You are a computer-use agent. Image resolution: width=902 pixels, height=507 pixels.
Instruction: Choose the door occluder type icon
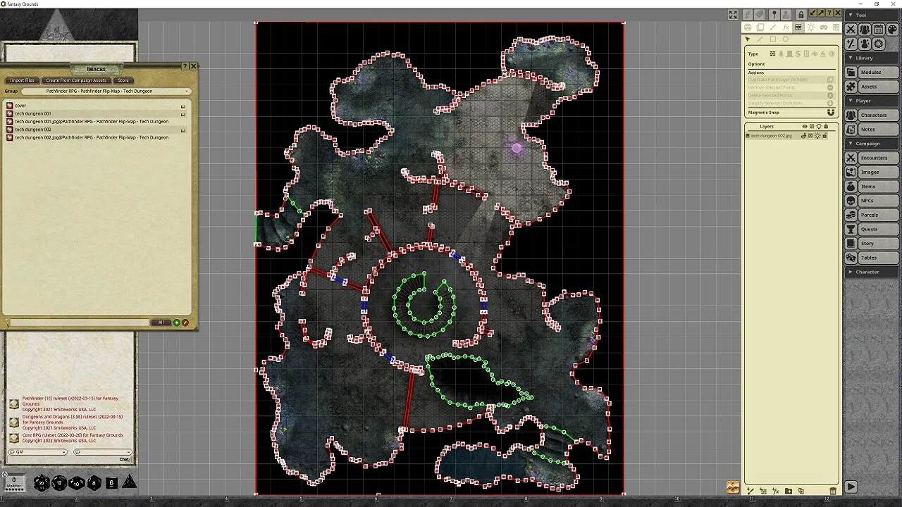point(789,54)
